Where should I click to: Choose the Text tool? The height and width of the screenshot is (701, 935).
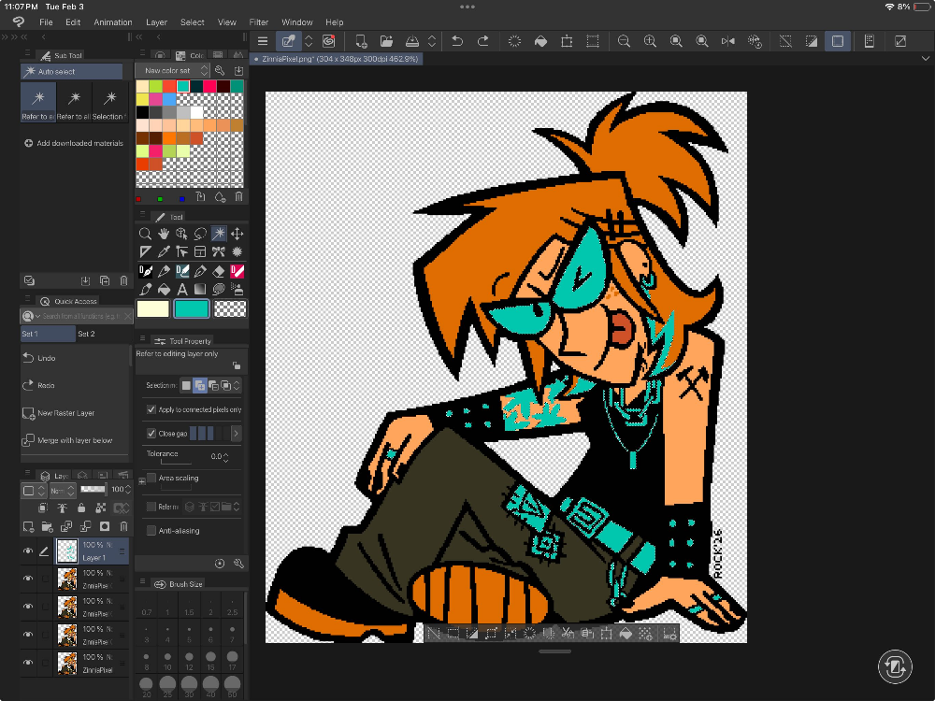click(182, 290)
